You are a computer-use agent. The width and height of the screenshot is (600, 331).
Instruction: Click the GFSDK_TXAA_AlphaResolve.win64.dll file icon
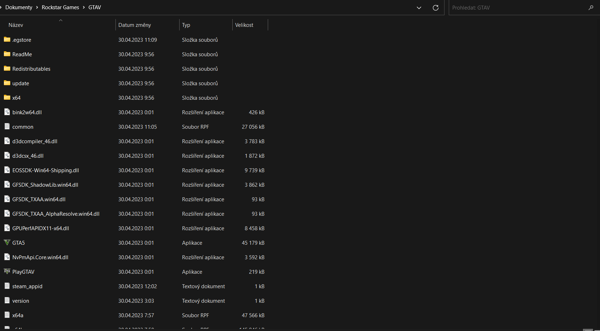(7, 214)
